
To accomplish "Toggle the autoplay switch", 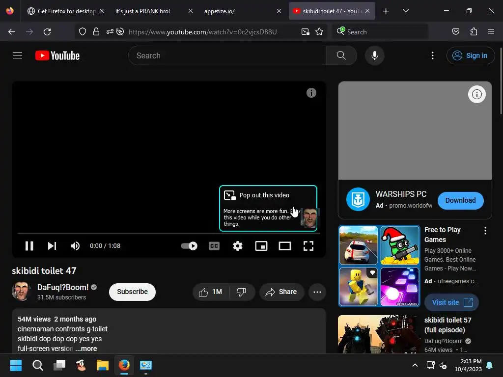I will [x=189, y=246].
